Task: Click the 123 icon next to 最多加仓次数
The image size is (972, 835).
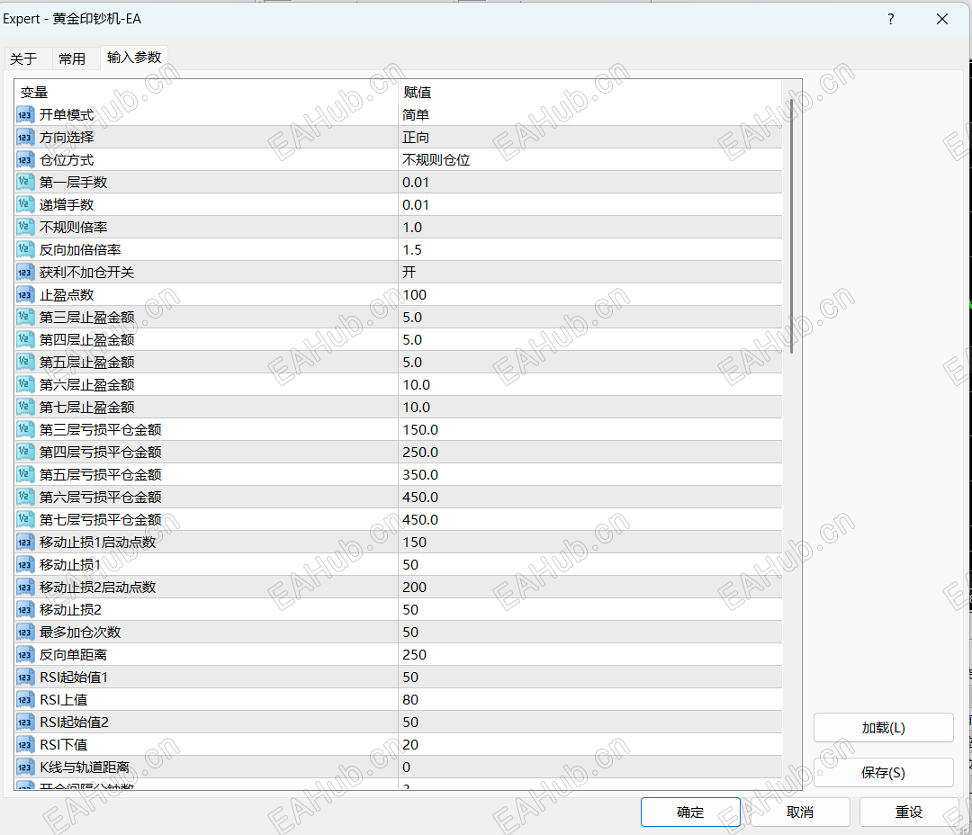Action: click(24, 632)
